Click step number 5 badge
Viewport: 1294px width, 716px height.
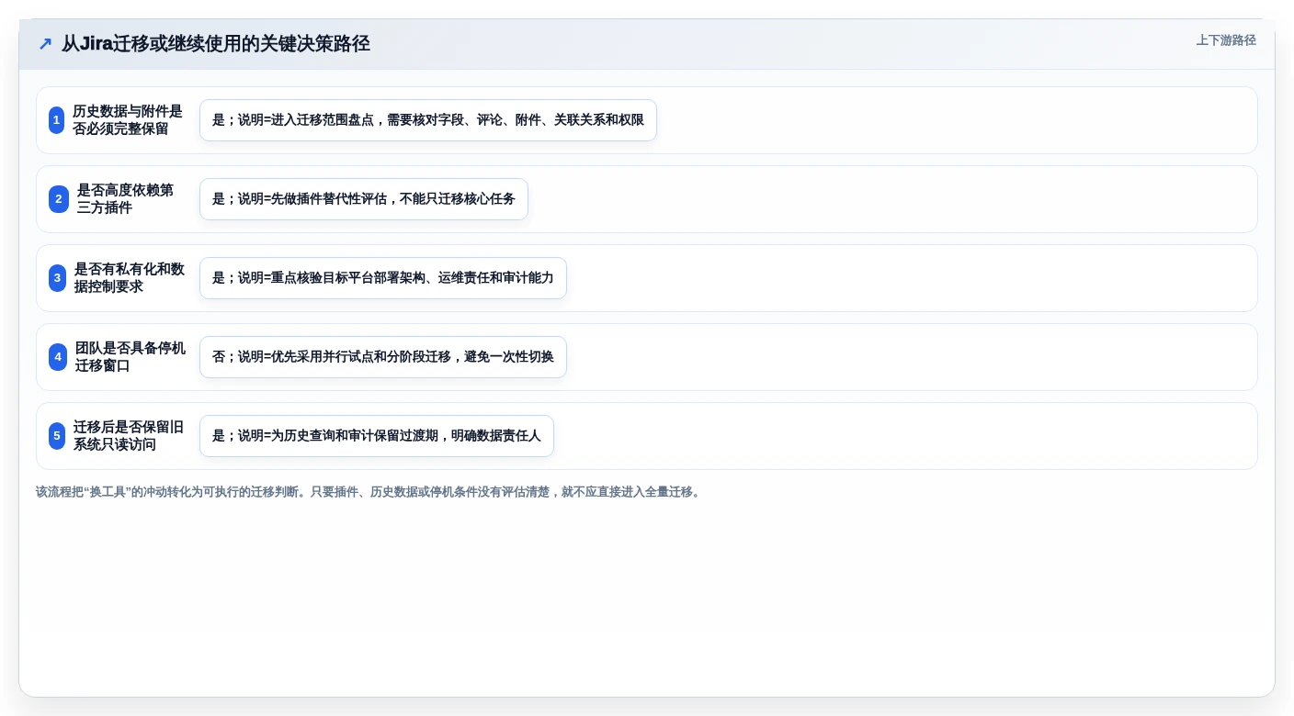click(57, 436)
